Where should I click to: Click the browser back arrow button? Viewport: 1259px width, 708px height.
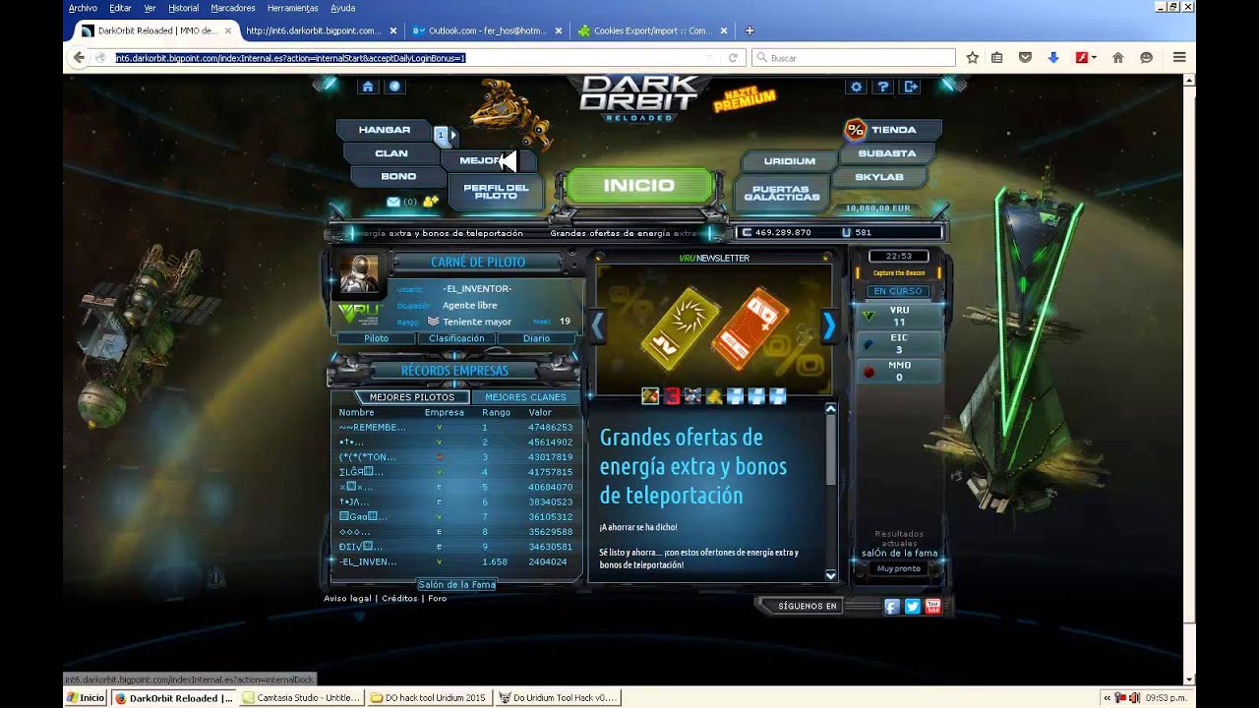(79, 58)
